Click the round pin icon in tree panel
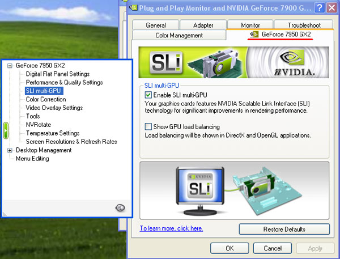Image resolution: width=340 pixels, height=259 pixels. (120, 208)
